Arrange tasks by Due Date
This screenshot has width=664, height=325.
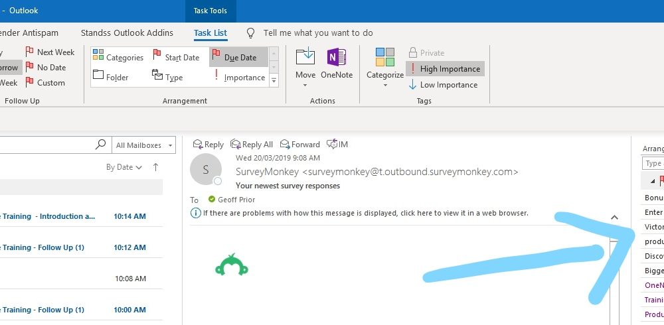point(238,57)
